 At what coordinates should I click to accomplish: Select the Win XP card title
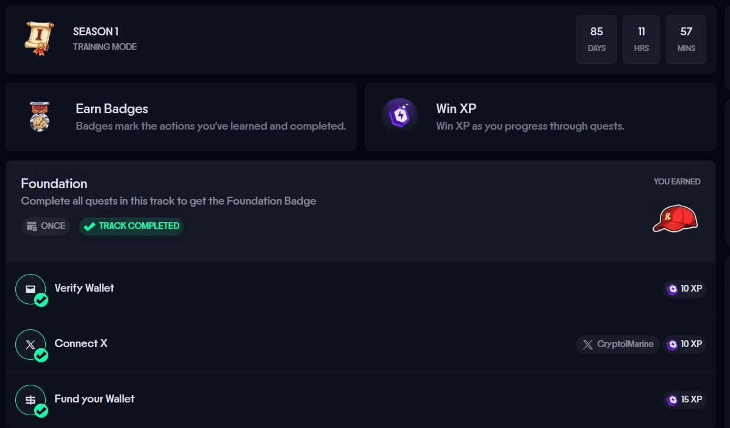tap(456, 109)
